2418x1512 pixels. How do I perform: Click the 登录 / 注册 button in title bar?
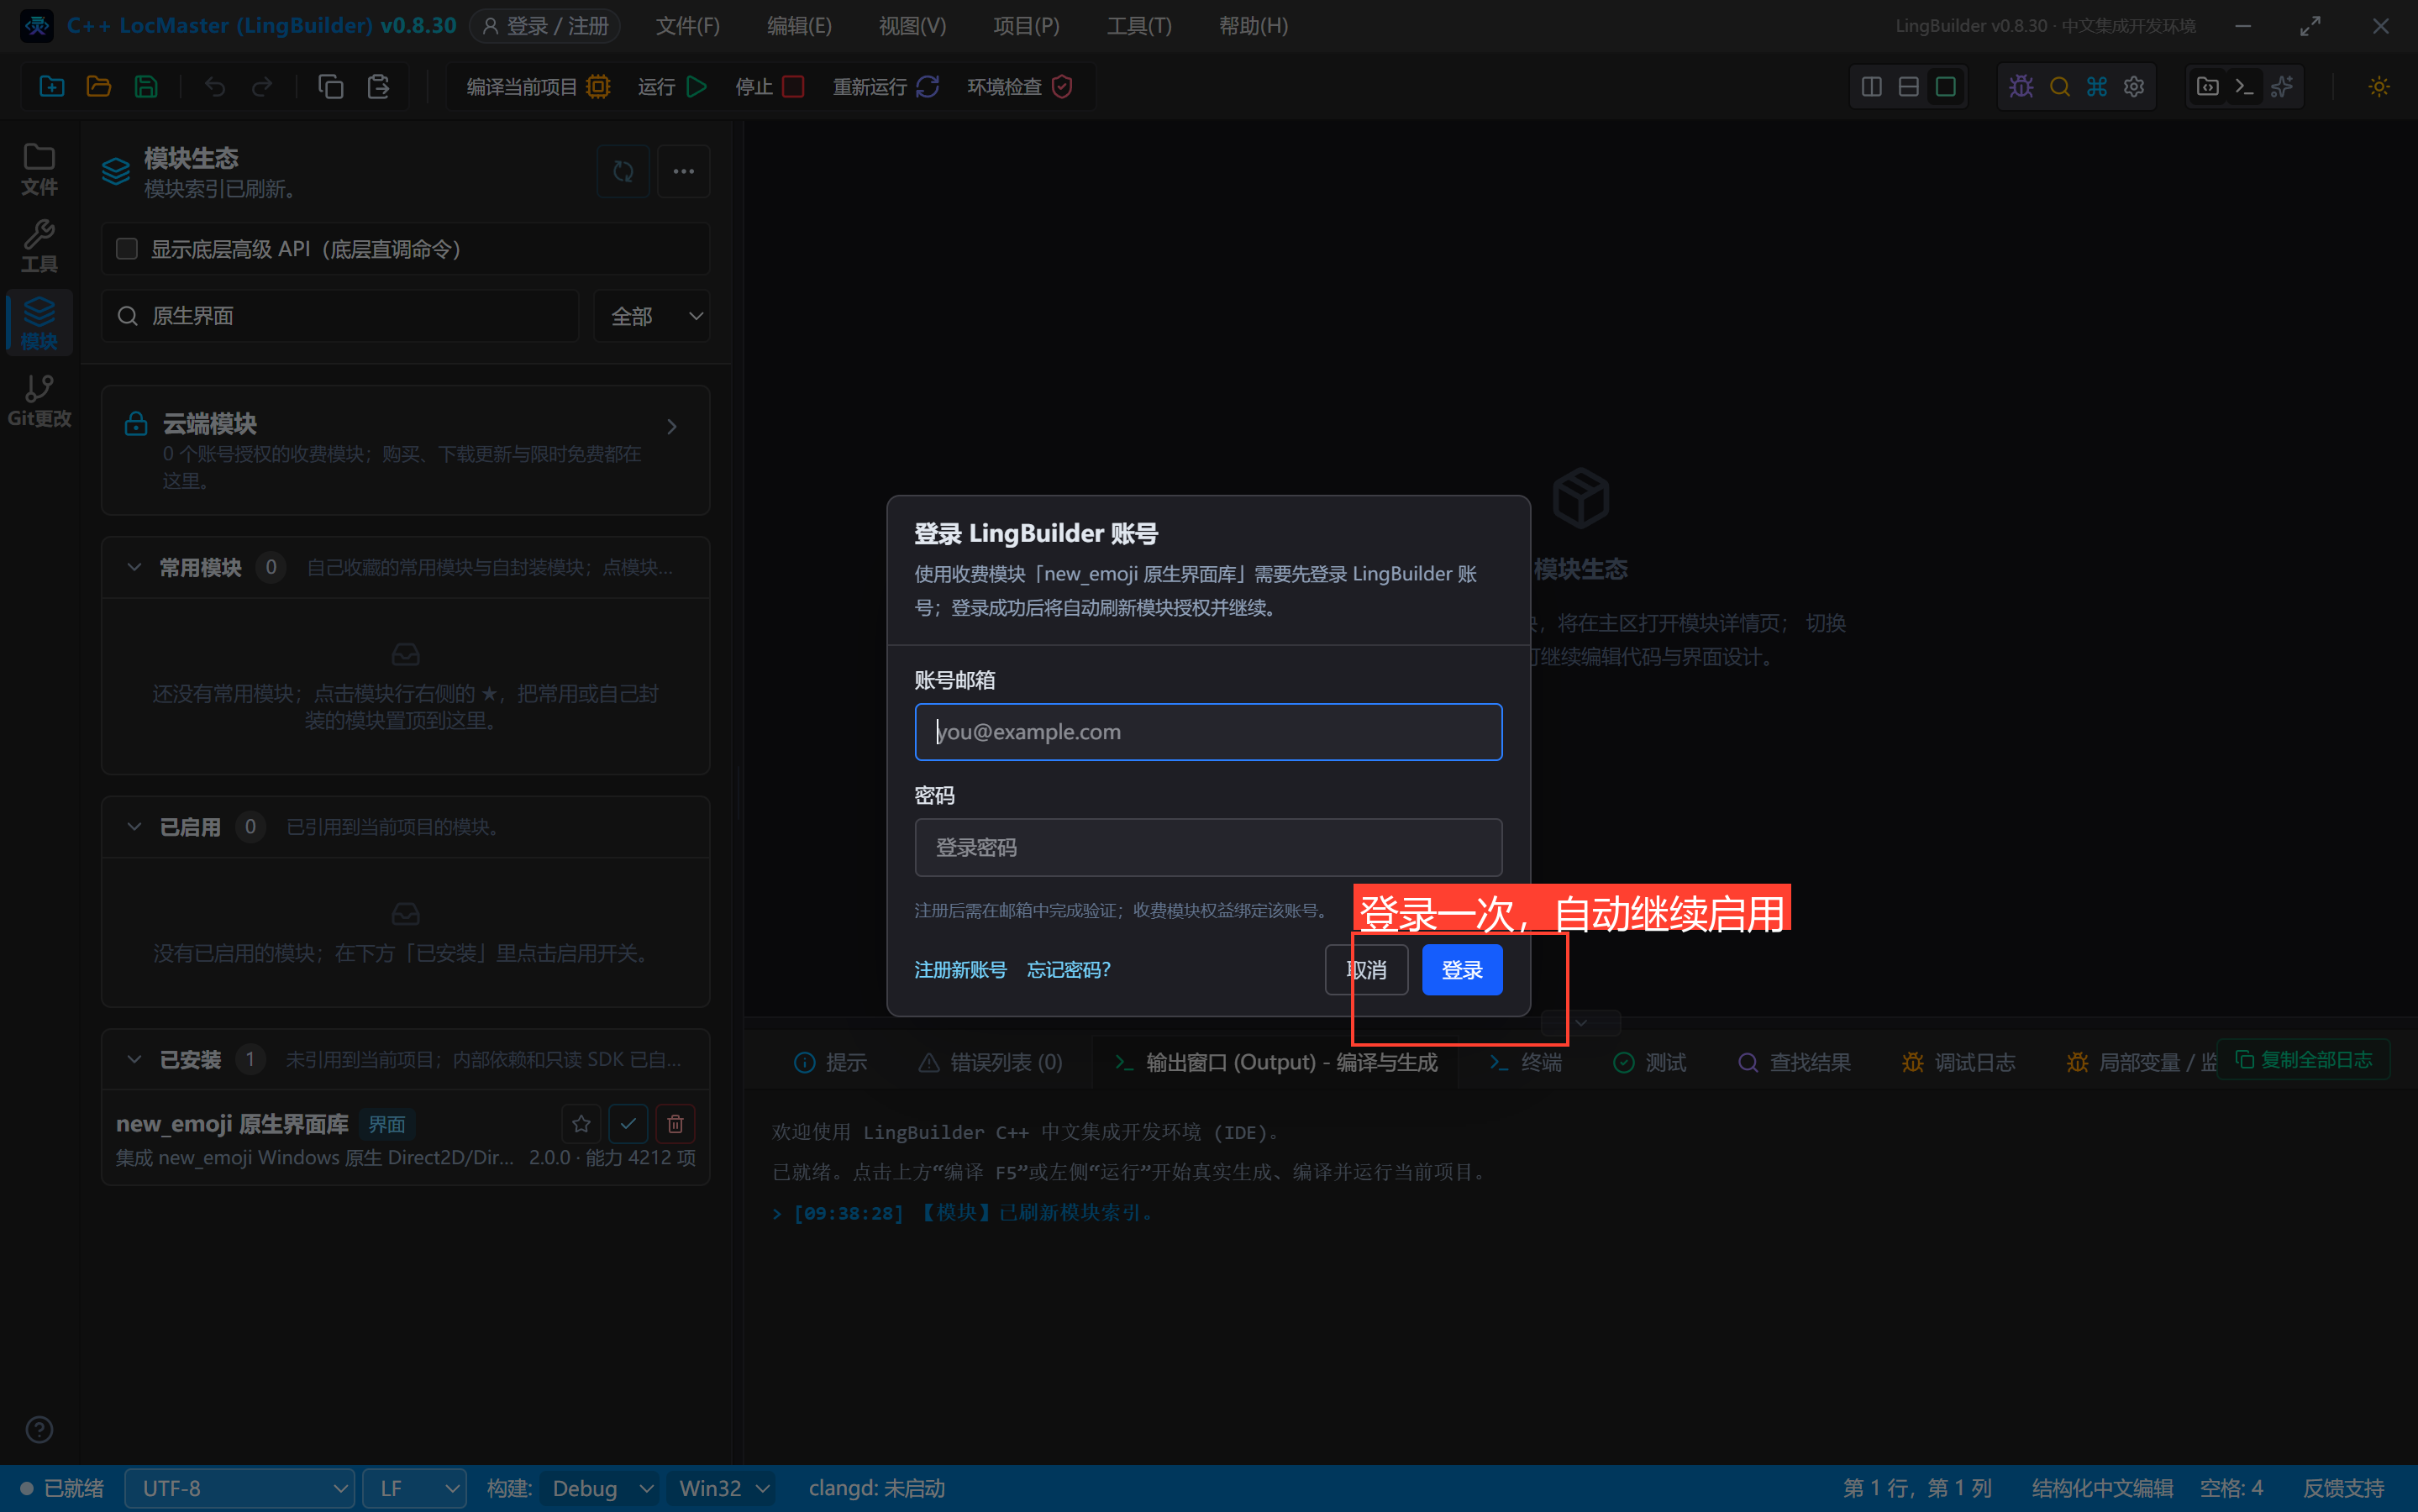tap(545, 26)
